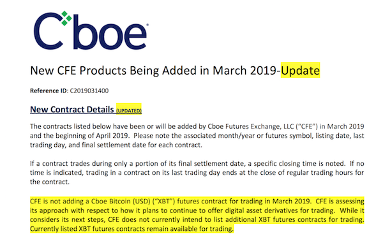Click the words considers its next steps
383x241 pixels.
[66, 219]
